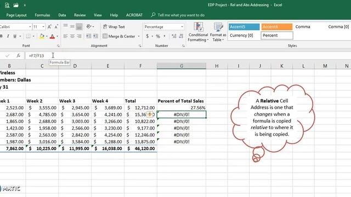Click Increase Decimal icon
The width and height of the screenshot is (351, 197).
(174, 36)
